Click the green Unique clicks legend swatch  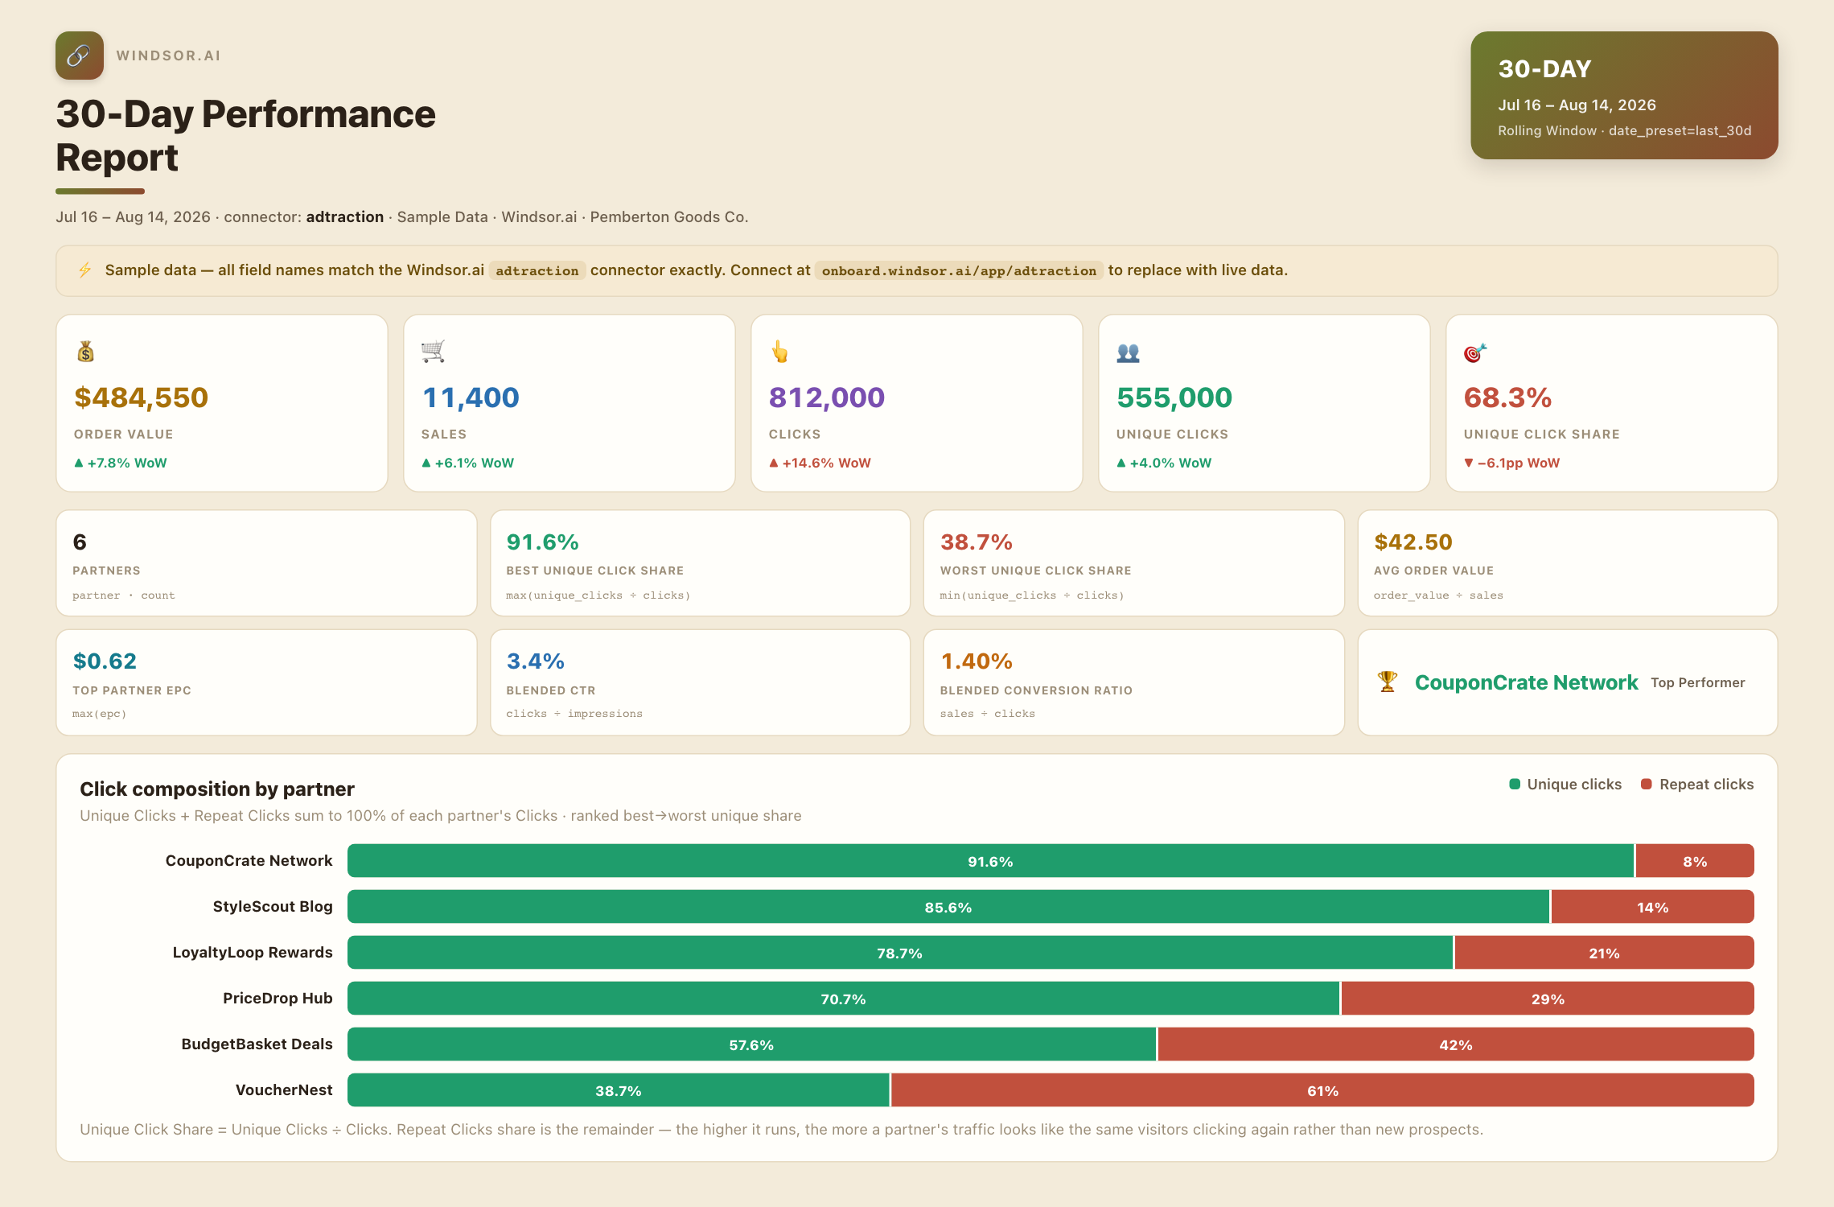tap(1515, 785)
